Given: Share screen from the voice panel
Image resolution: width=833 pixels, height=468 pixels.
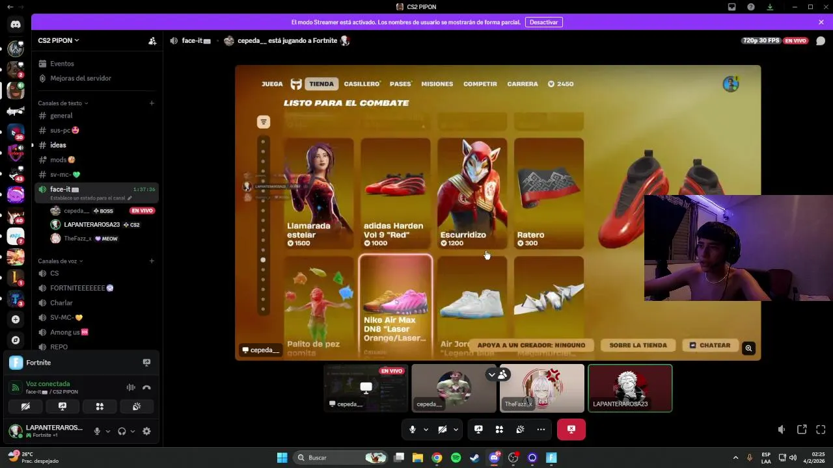Looking at the screenshot, I should tap(62, 406).
